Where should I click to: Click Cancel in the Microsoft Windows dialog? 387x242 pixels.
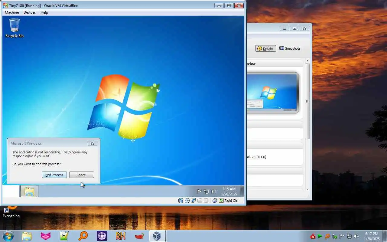(82, 175)
